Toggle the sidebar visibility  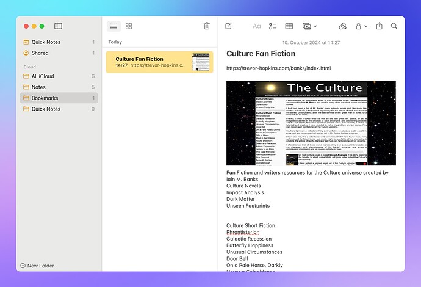(x=58, y=26)
